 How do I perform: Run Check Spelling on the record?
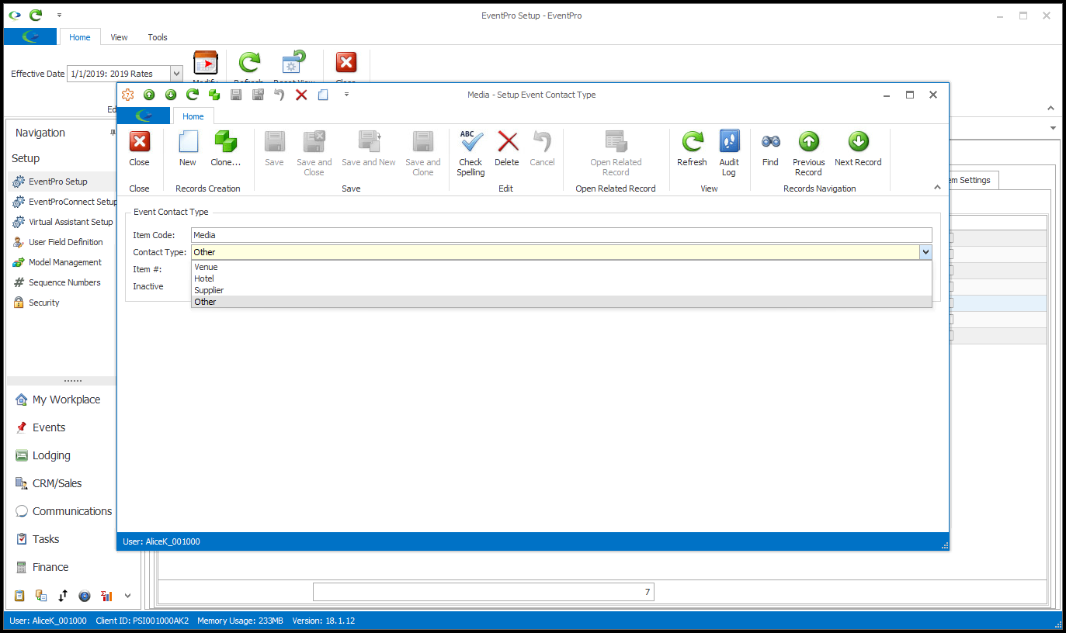(470, 153)
